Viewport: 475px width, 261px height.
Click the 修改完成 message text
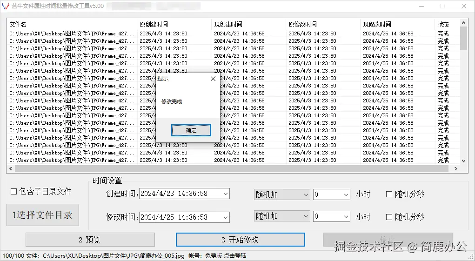pos(172,102)
